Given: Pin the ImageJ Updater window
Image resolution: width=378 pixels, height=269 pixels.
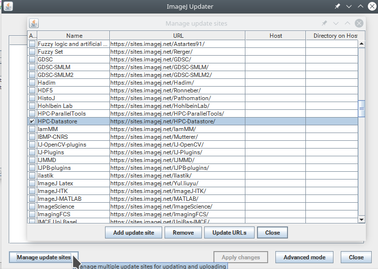Looking at the screenshot, I should pos(337,6).
